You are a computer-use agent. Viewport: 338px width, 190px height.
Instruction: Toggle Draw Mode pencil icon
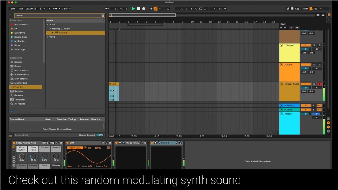tap(288, 9)
